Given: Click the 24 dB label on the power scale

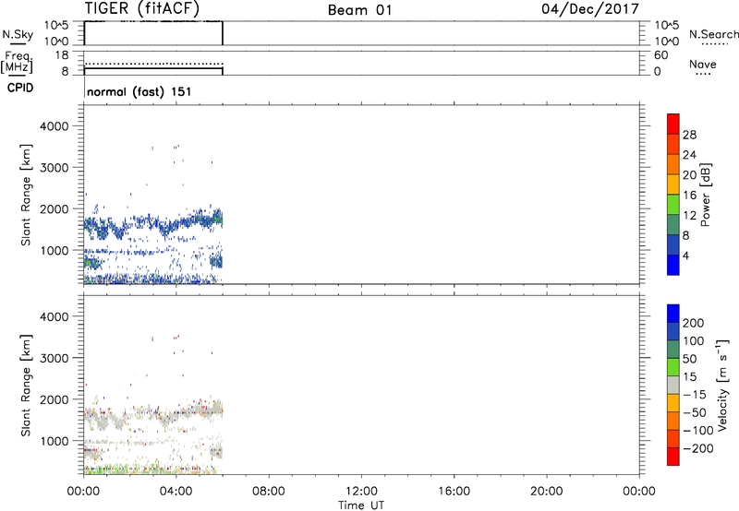Looking at the screenshot, I should coord(689,155).
